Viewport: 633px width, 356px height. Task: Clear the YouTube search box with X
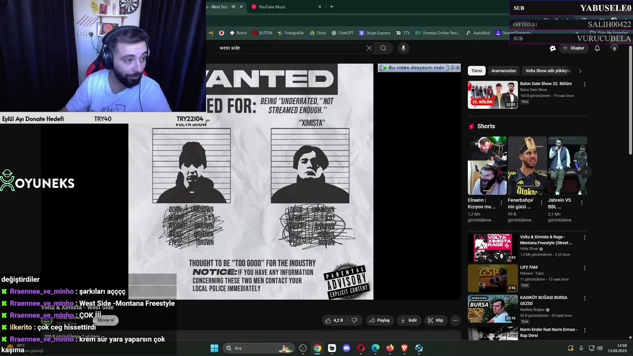click(369, 48)
